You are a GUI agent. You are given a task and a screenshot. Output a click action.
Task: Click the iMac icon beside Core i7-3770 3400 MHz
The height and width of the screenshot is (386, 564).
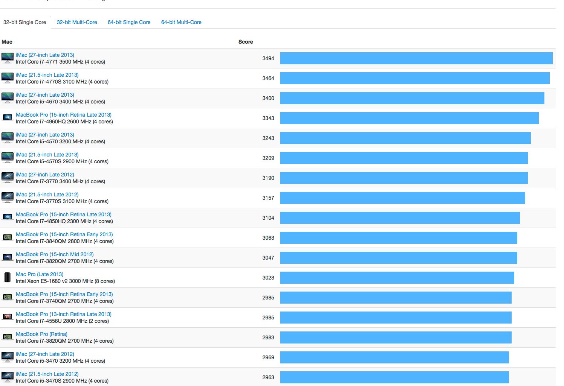click(x=8, y=178)
